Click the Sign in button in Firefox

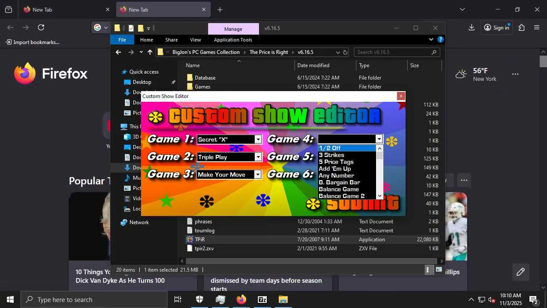coord(497,27)
